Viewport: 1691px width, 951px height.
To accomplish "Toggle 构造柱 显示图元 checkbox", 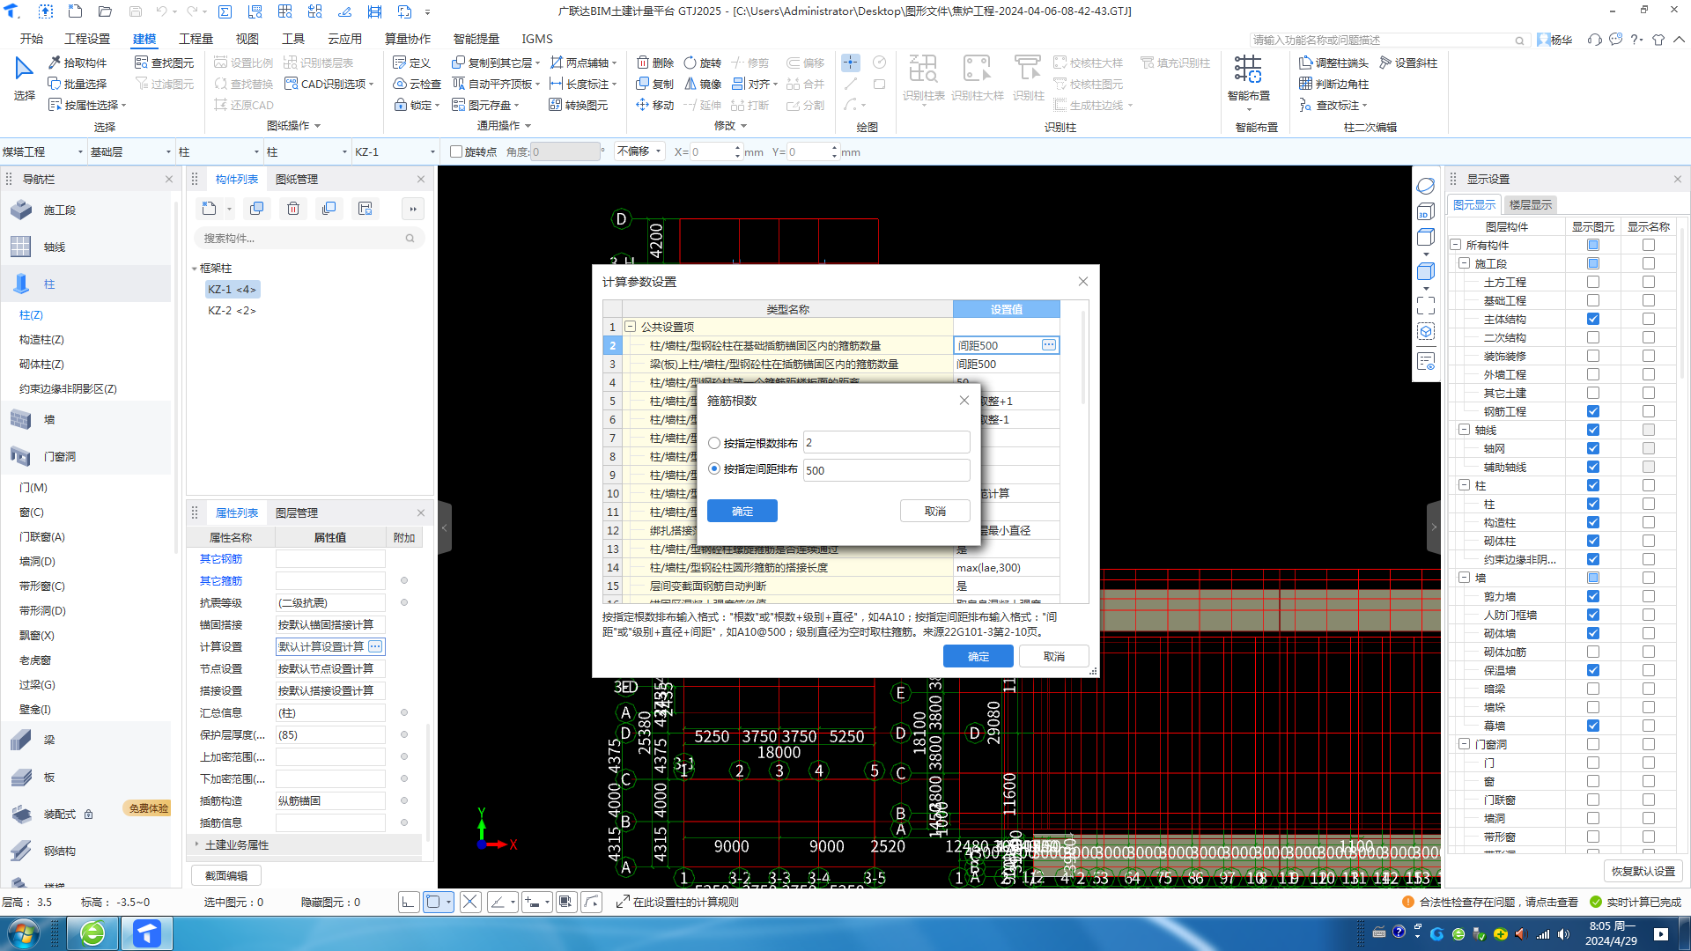I will coord(1592,522).
